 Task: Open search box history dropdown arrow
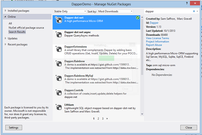[197, 11]
